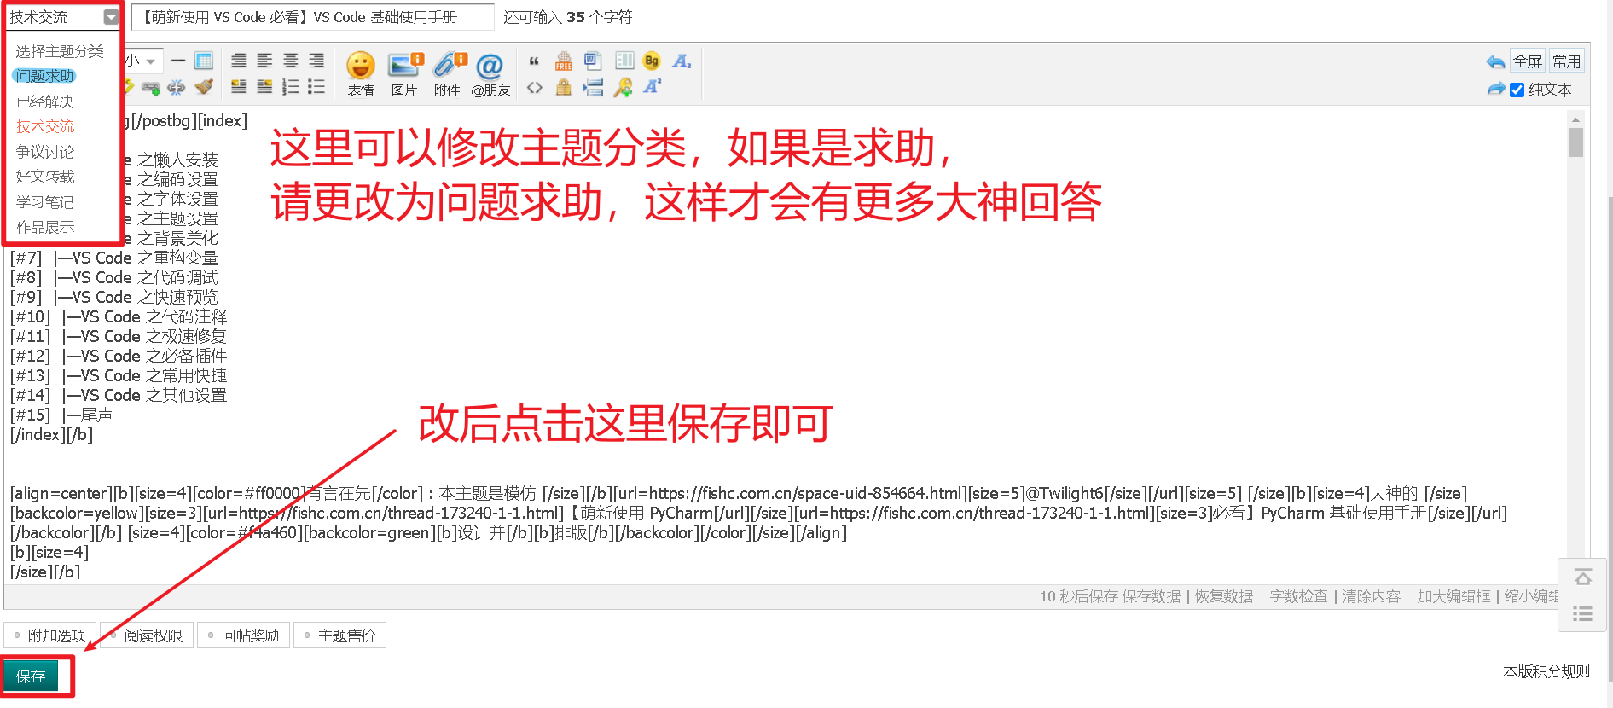This screenshot has height=708, width=1613.
Task: Expand the 阅读权限 section
Action: tap(147, 635)
